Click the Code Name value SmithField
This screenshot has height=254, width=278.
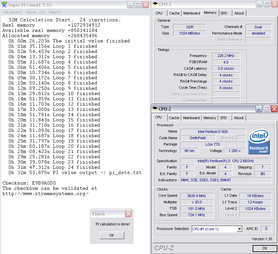[198, 138]
